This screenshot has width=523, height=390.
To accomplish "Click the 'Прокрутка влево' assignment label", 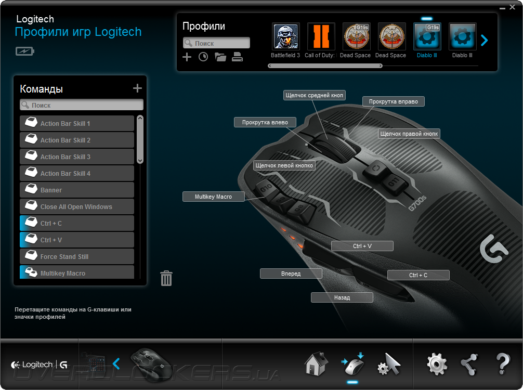I will point(265,122).
